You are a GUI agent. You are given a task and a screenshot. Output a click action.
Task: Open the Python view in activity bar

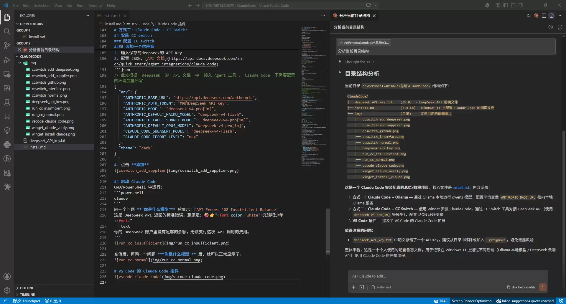tap(7, 145)
